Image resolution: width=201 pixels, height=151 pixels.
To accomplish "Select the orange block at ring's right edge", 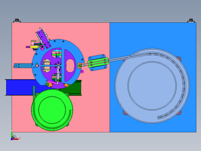I will coord(80,66).
